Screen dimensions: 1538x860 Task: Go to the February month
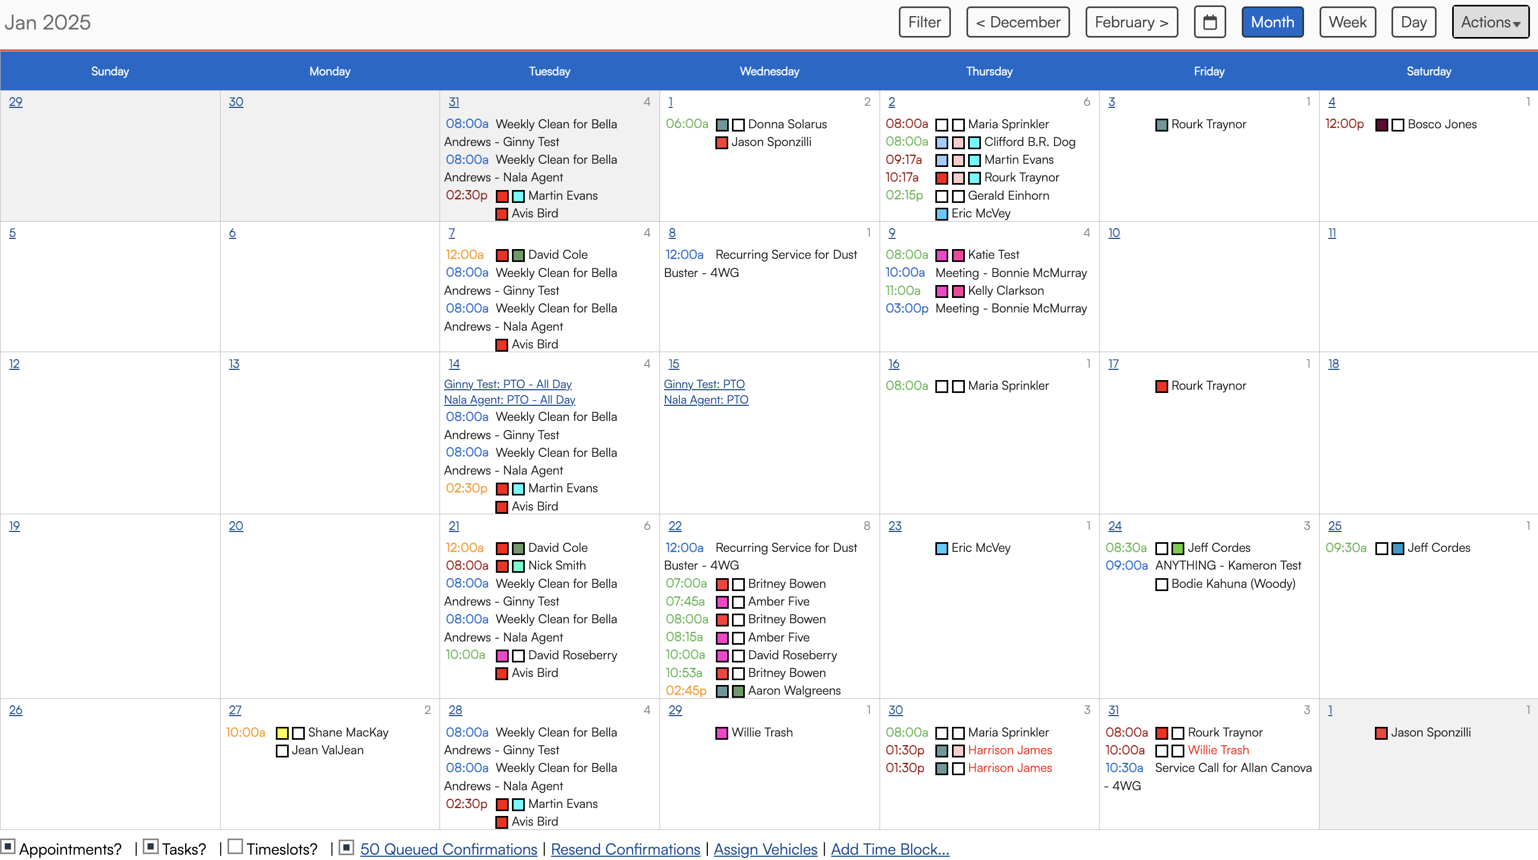click(1131, 22)
